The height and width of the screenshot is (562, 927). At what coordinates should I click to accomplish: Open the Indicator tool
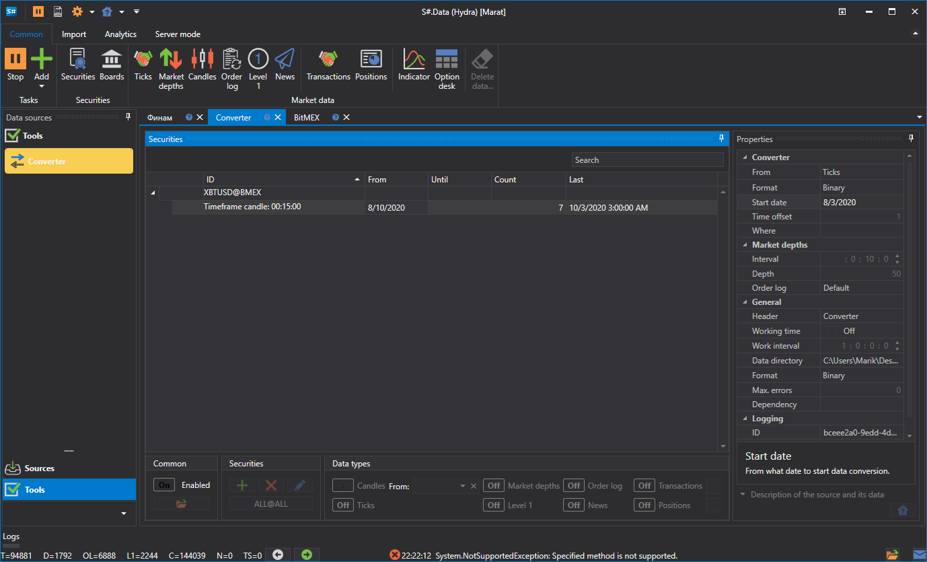[x=414, y=65]
